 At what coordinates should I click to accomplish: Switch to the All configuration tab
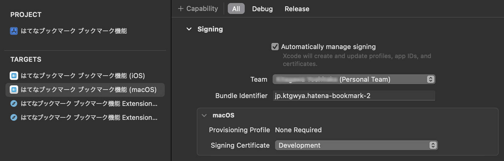point(236,9)
